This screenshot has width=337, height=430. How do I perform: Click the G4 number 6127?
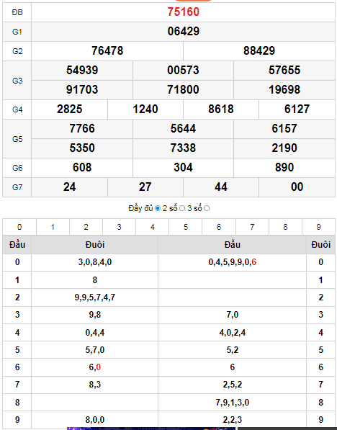tap(297, 109)
